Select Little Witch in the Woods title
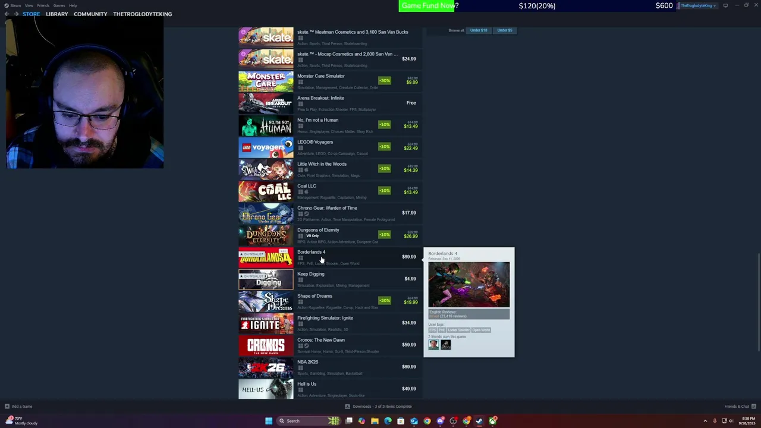Viewport: 761px width, 428px height. pos(322,164)
